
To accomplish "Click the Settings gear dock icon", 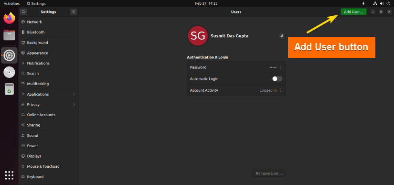I will click(x=9, y=55).
